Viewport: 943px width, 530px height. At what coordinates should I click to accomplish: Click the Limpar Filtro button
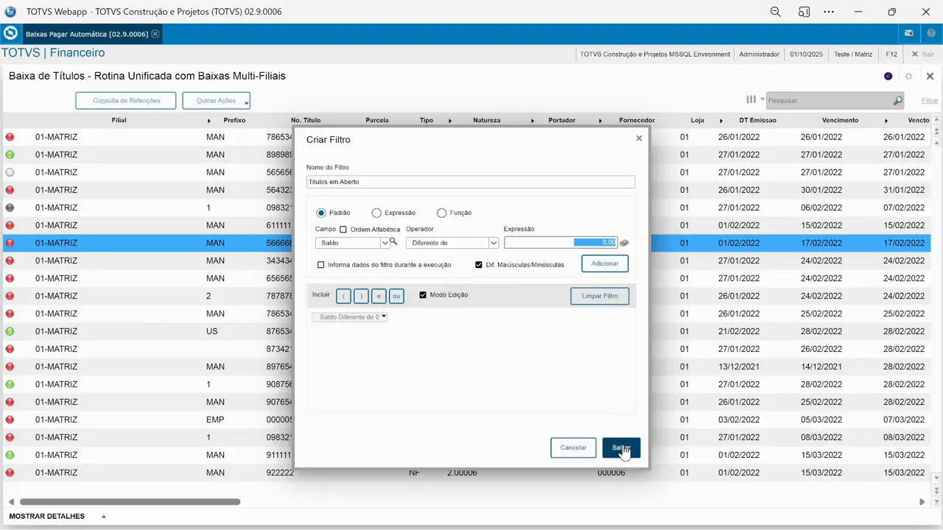[599, 295]
